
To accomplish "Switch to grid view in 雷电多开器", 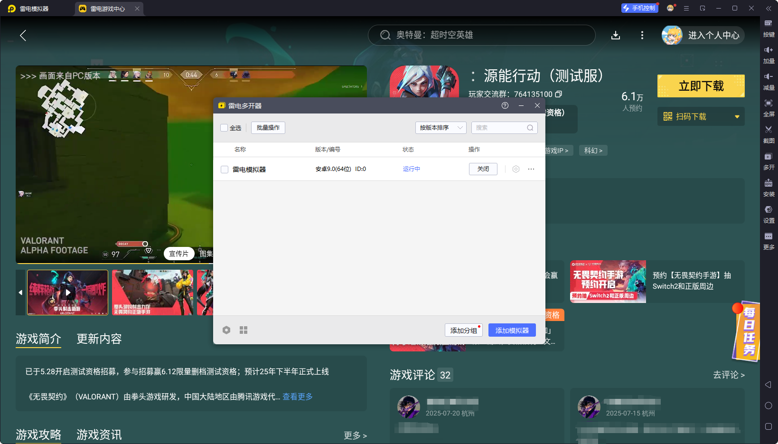I will point(244,330).
